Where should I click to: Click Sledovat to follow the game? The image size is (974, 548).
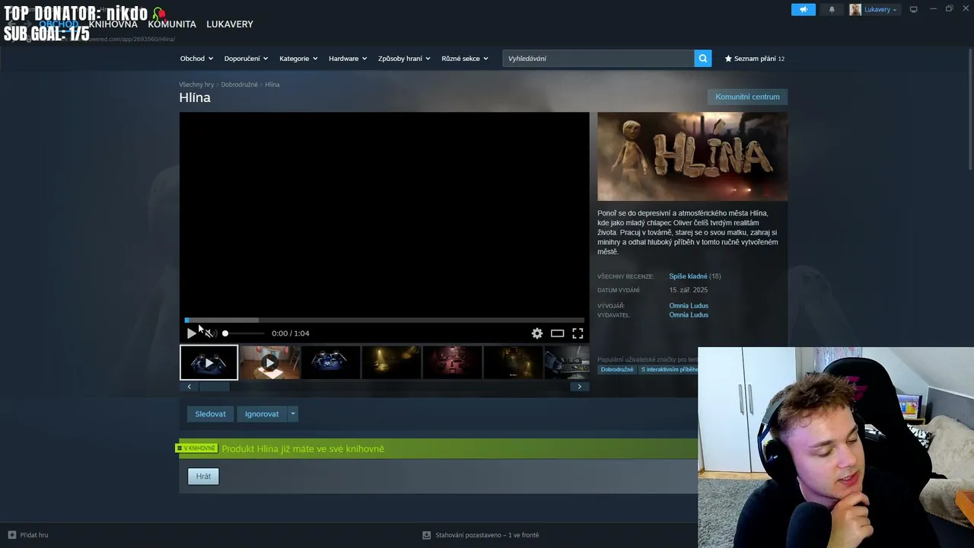click(x=210, y=414)
